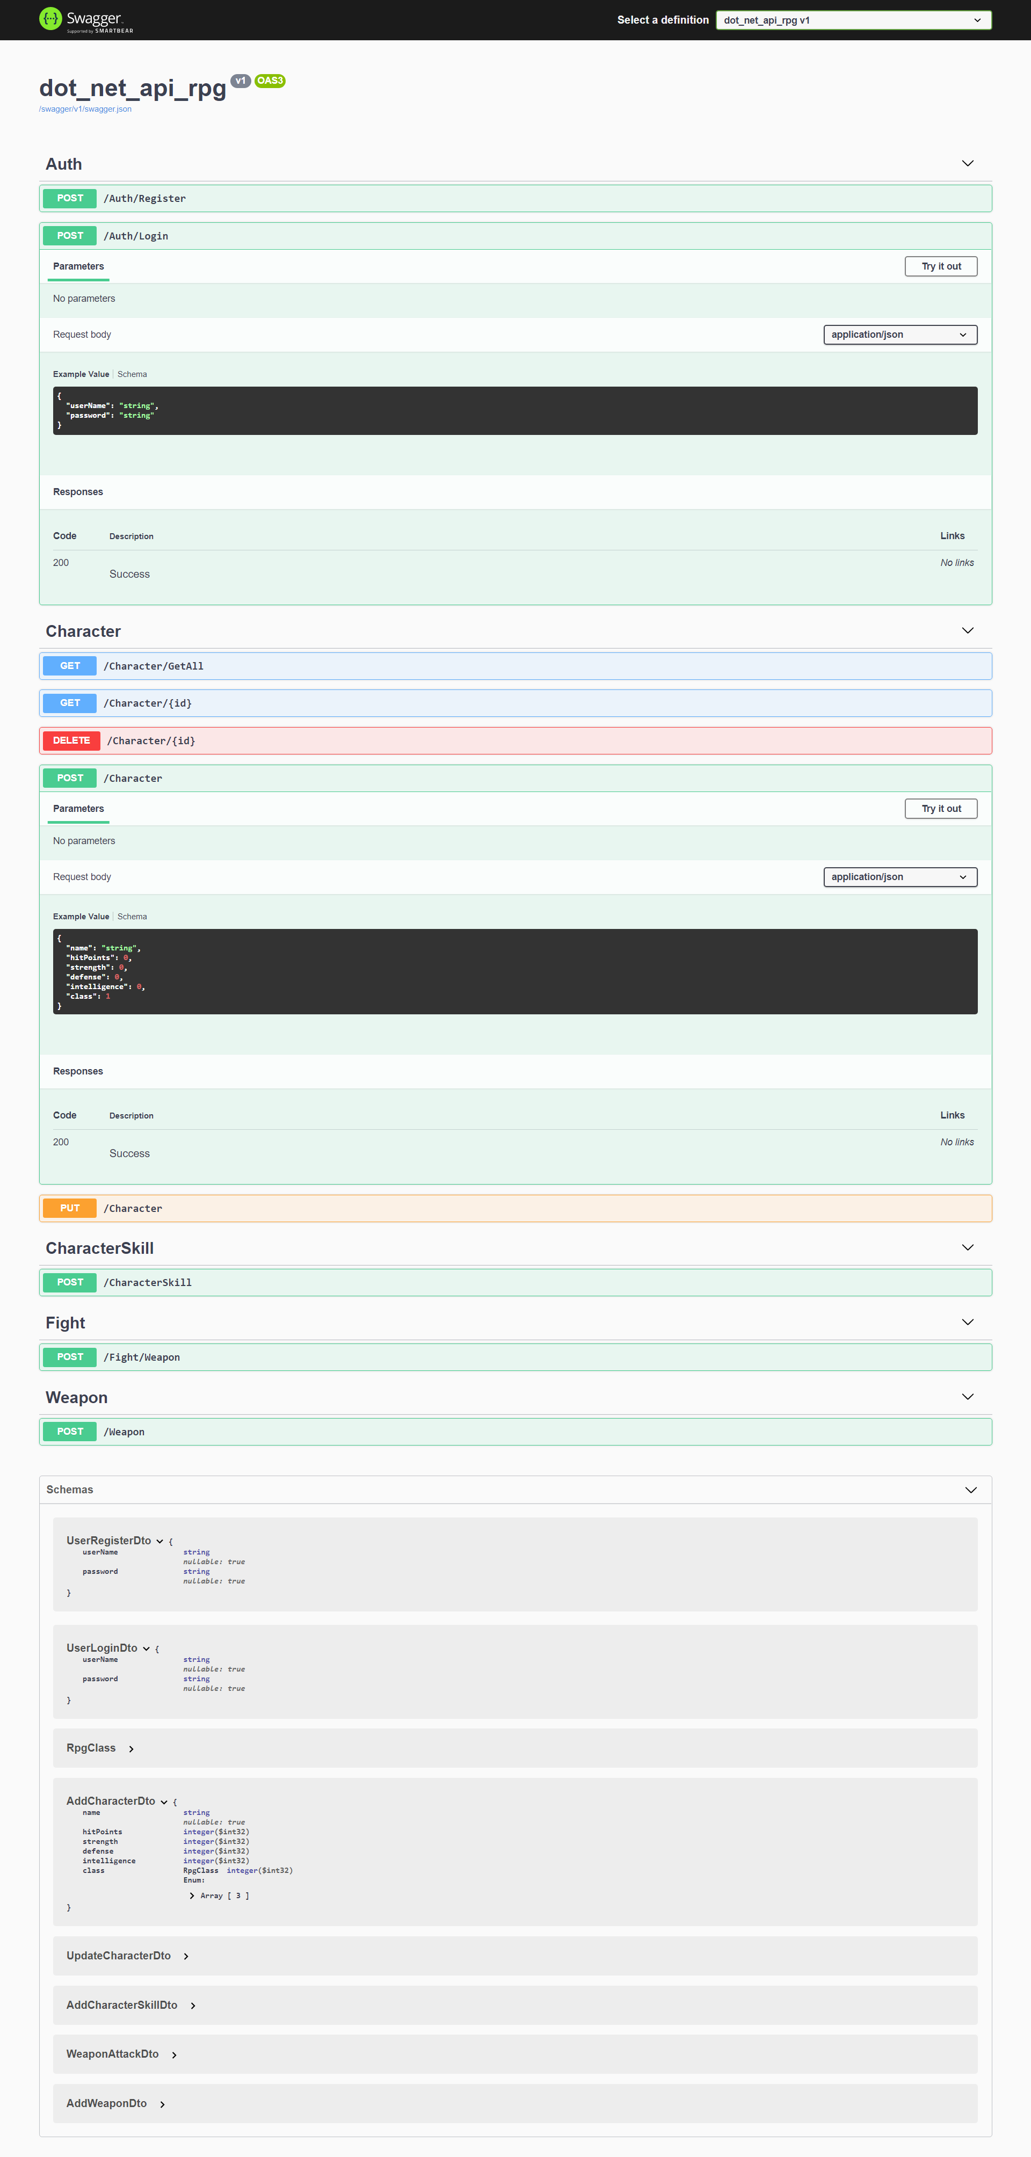The width and height of the screenshot is (1031, 2157).
Task: Collapse the Character section chevron
Action: coord(967,630)
